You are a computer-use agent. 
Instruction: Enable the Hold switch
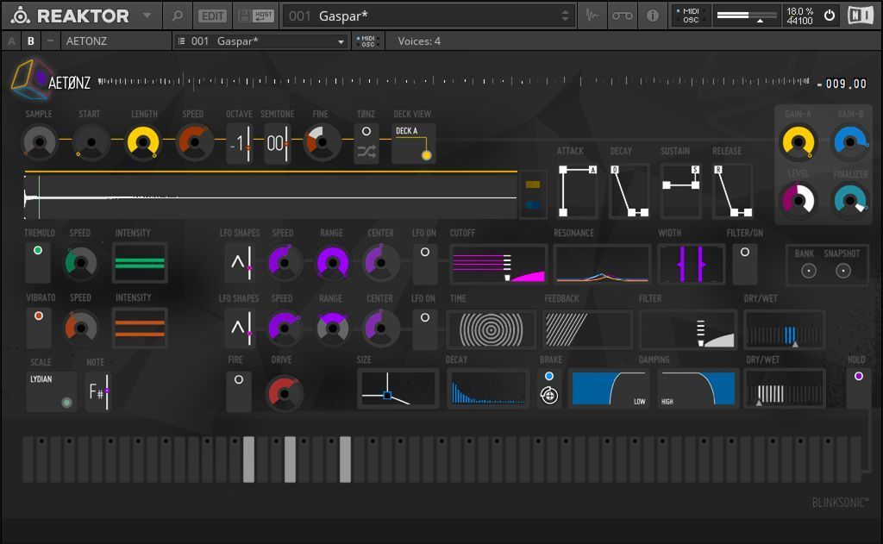pos(858,388)
